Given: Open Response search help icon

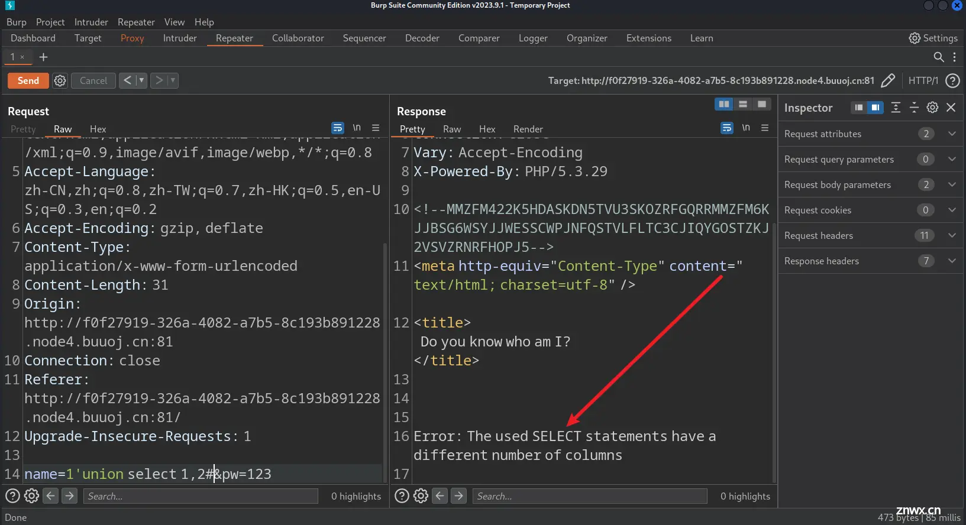Looking at the screenshot, I should point(402,496).
